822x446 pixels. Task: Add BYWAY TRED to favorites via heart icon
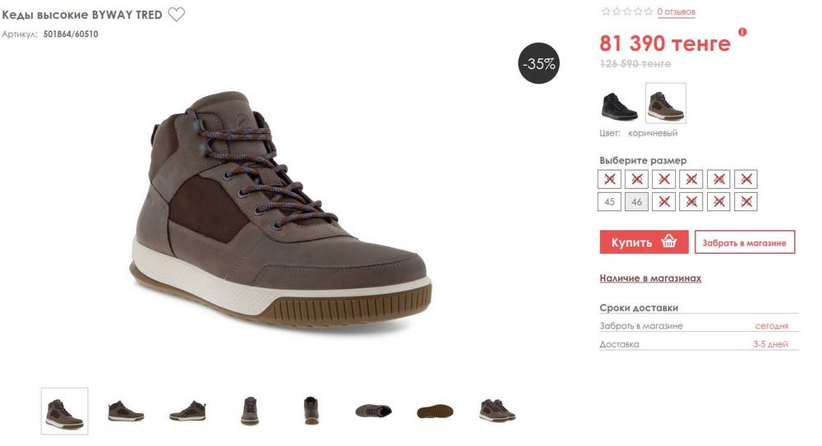pos(176,15)
